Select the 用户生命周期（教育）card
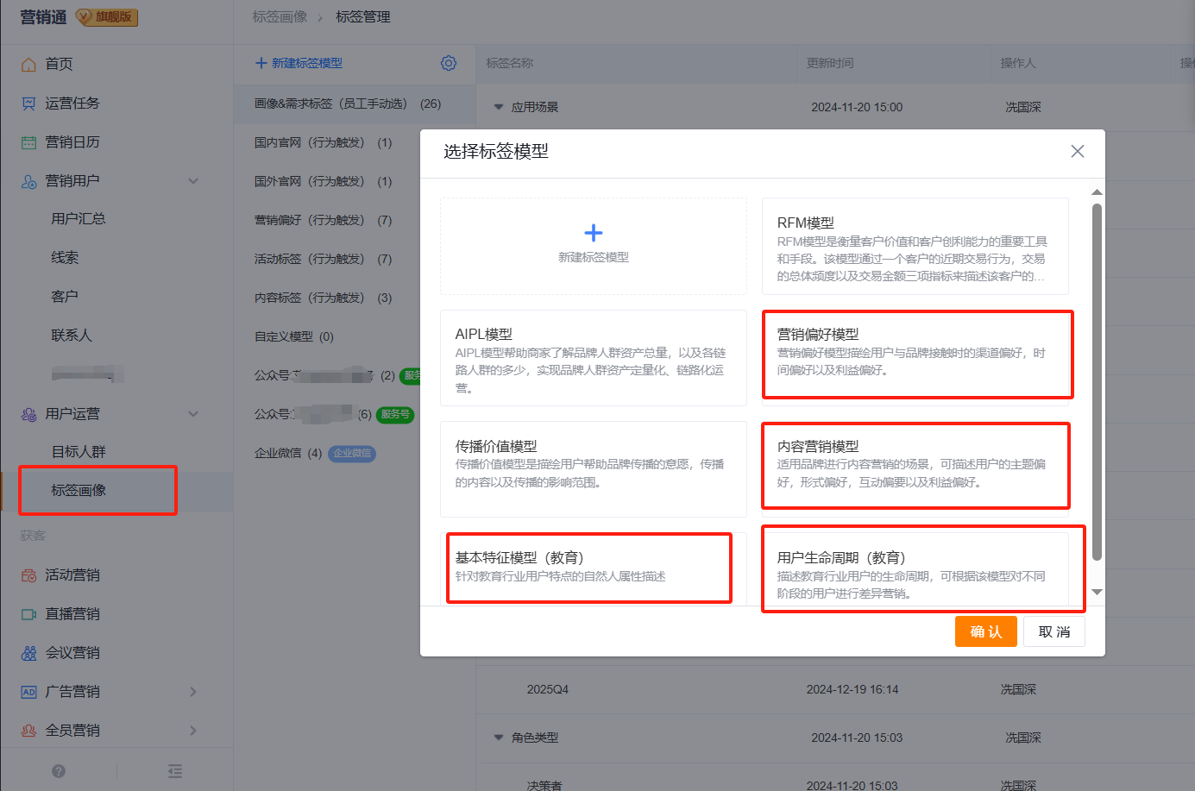1195x791 pixels. (915, 568)
